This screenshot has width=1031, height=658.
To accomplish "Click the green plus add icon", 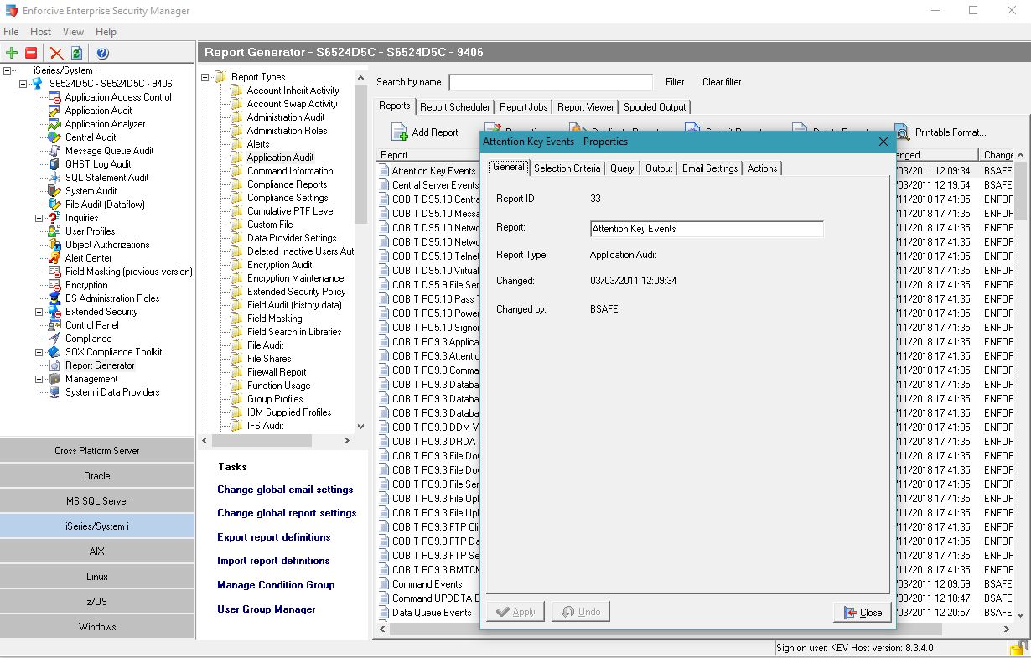I will (x=12, y=53).
